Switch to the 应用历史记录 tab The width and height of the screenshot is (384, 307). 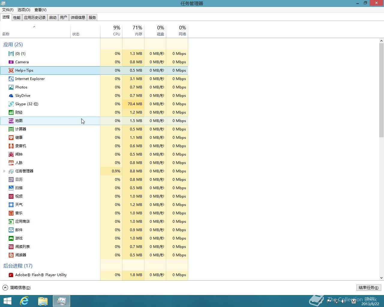pyautogui.click(x=35, y=18)
